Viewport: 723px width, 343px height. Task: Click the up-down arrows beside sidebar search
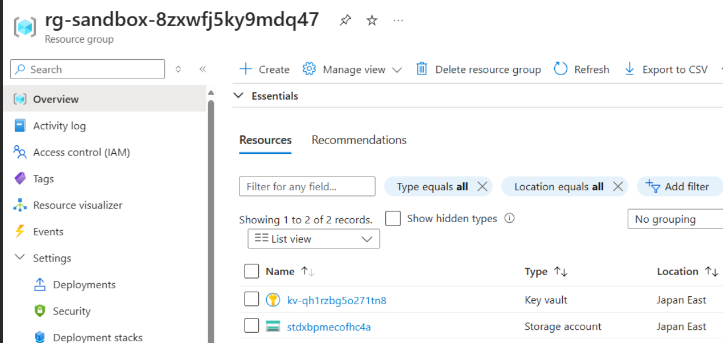(178, 70)
